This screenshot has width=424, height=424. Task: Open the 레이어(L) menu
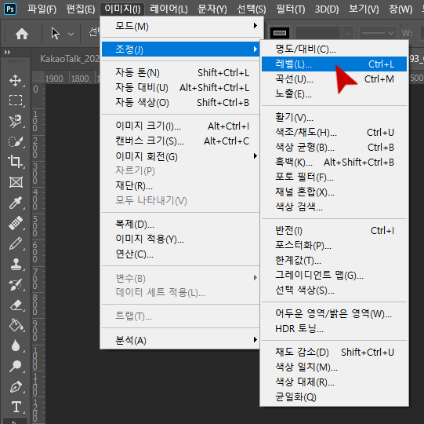(169, 9)
